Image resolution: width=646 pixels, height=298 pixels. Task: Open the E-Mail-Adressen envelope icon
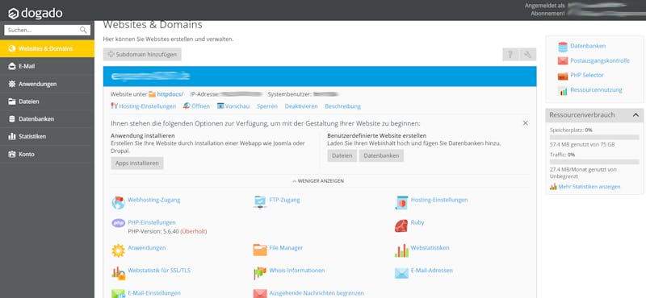[401, 273]
